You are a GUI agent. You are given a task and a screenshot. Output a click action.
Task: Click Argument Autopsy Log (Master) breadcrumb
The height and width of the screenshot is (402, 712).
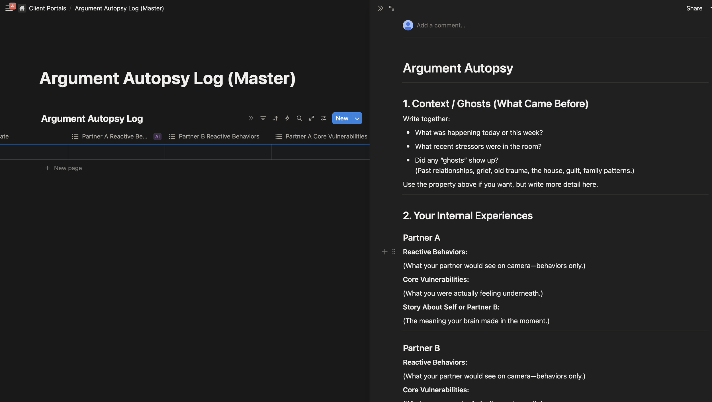tap(119, 8)
